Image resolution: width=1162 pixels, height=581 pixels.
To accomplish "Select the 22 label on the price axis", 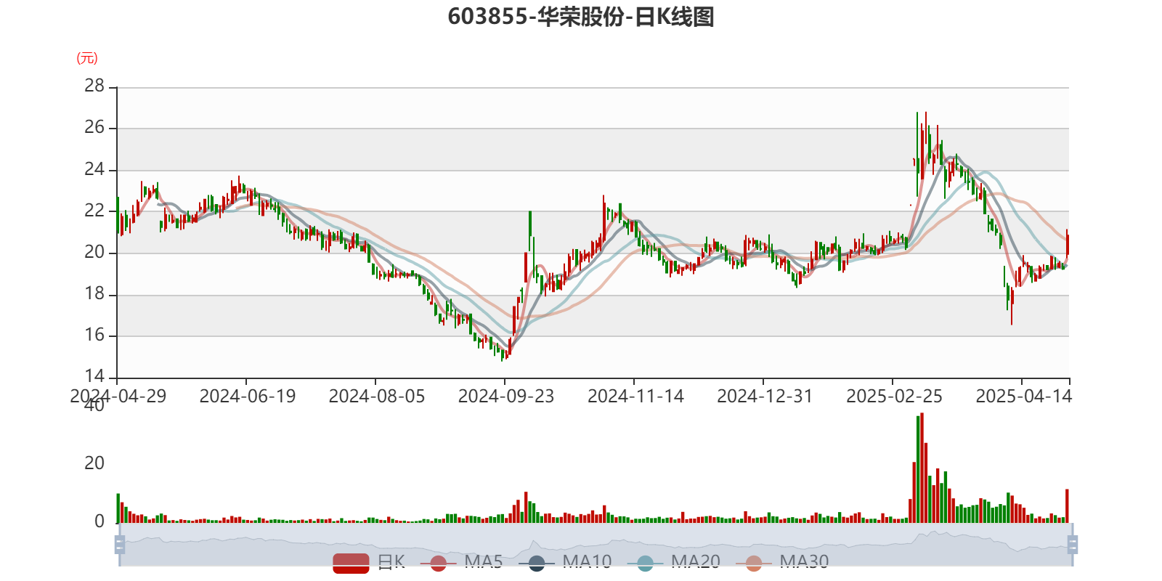I will coord(94,211).
